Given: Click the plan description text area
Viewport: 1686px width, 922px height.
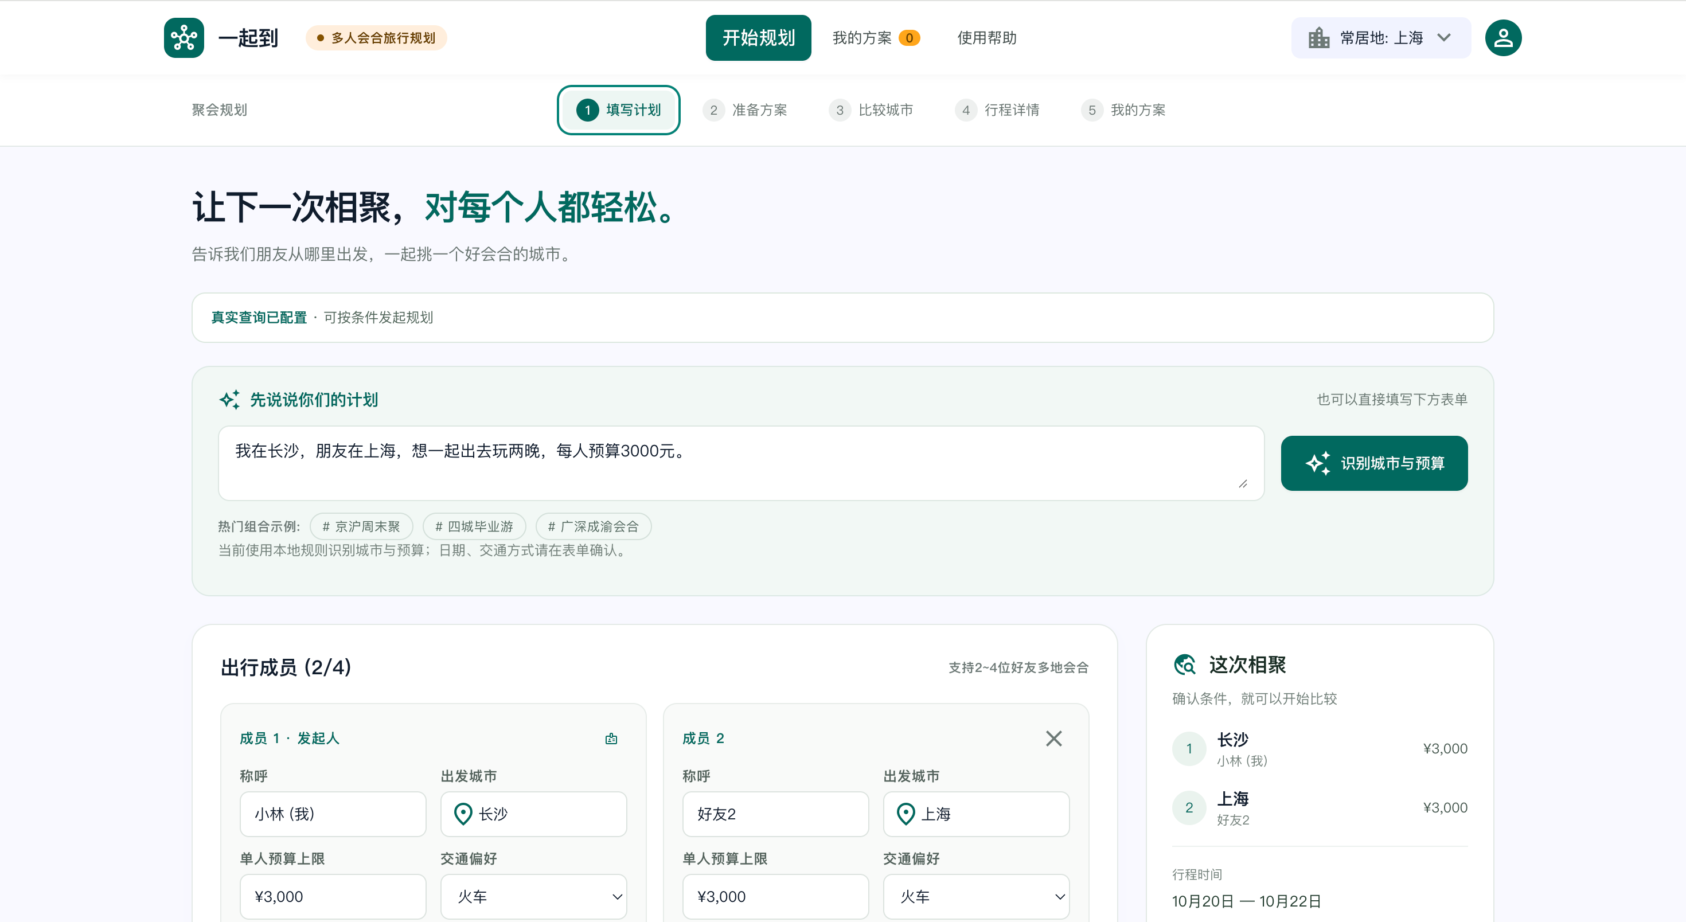Looking at the screenshot, I should [x=741, y=463].
